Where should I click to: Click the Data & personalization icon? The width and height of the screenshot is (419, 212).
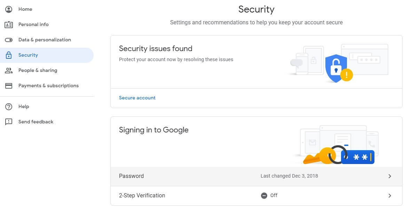9,40
